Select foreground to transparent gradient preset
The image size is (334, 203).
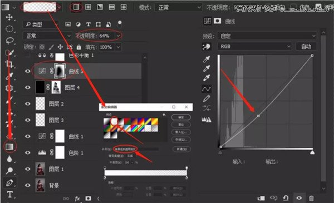tap(114, 121)
